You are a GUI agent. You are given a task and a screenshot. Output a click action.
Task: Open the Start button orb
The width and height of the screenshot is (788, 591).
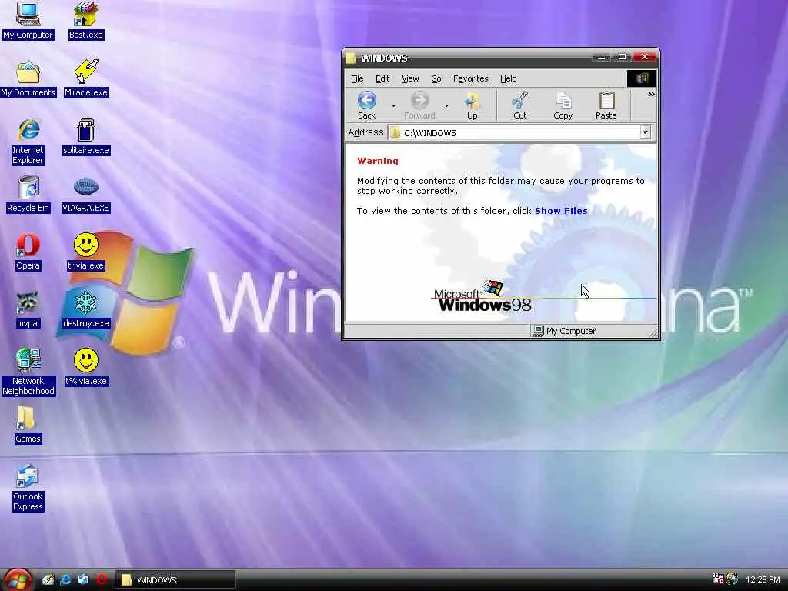(x=18, y=579)
